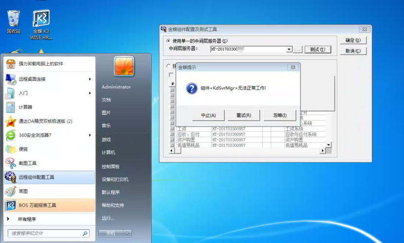Click the list's scroll-down arrow
The height and width of the screenshot is (243, 404).
tap(328, 144)
